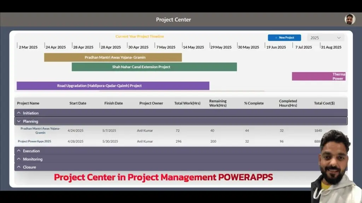362x203 pixels.
Task: Click the chevron icon on the Planning header
Action: pos(18,121)
